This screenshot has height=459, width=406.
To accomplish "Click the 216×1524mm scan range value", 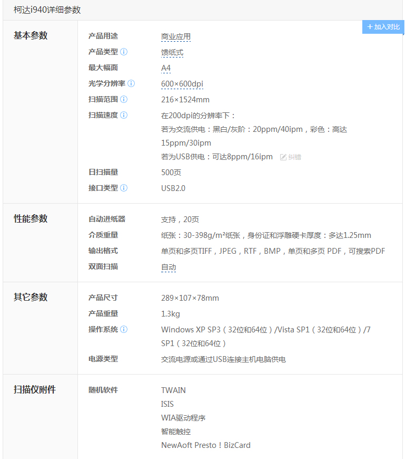I will [185, 100].
